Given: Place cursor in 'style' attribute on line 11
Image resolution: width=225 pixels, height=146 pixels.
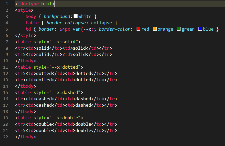Looking at the screenshot, I should tap(40, 67).
